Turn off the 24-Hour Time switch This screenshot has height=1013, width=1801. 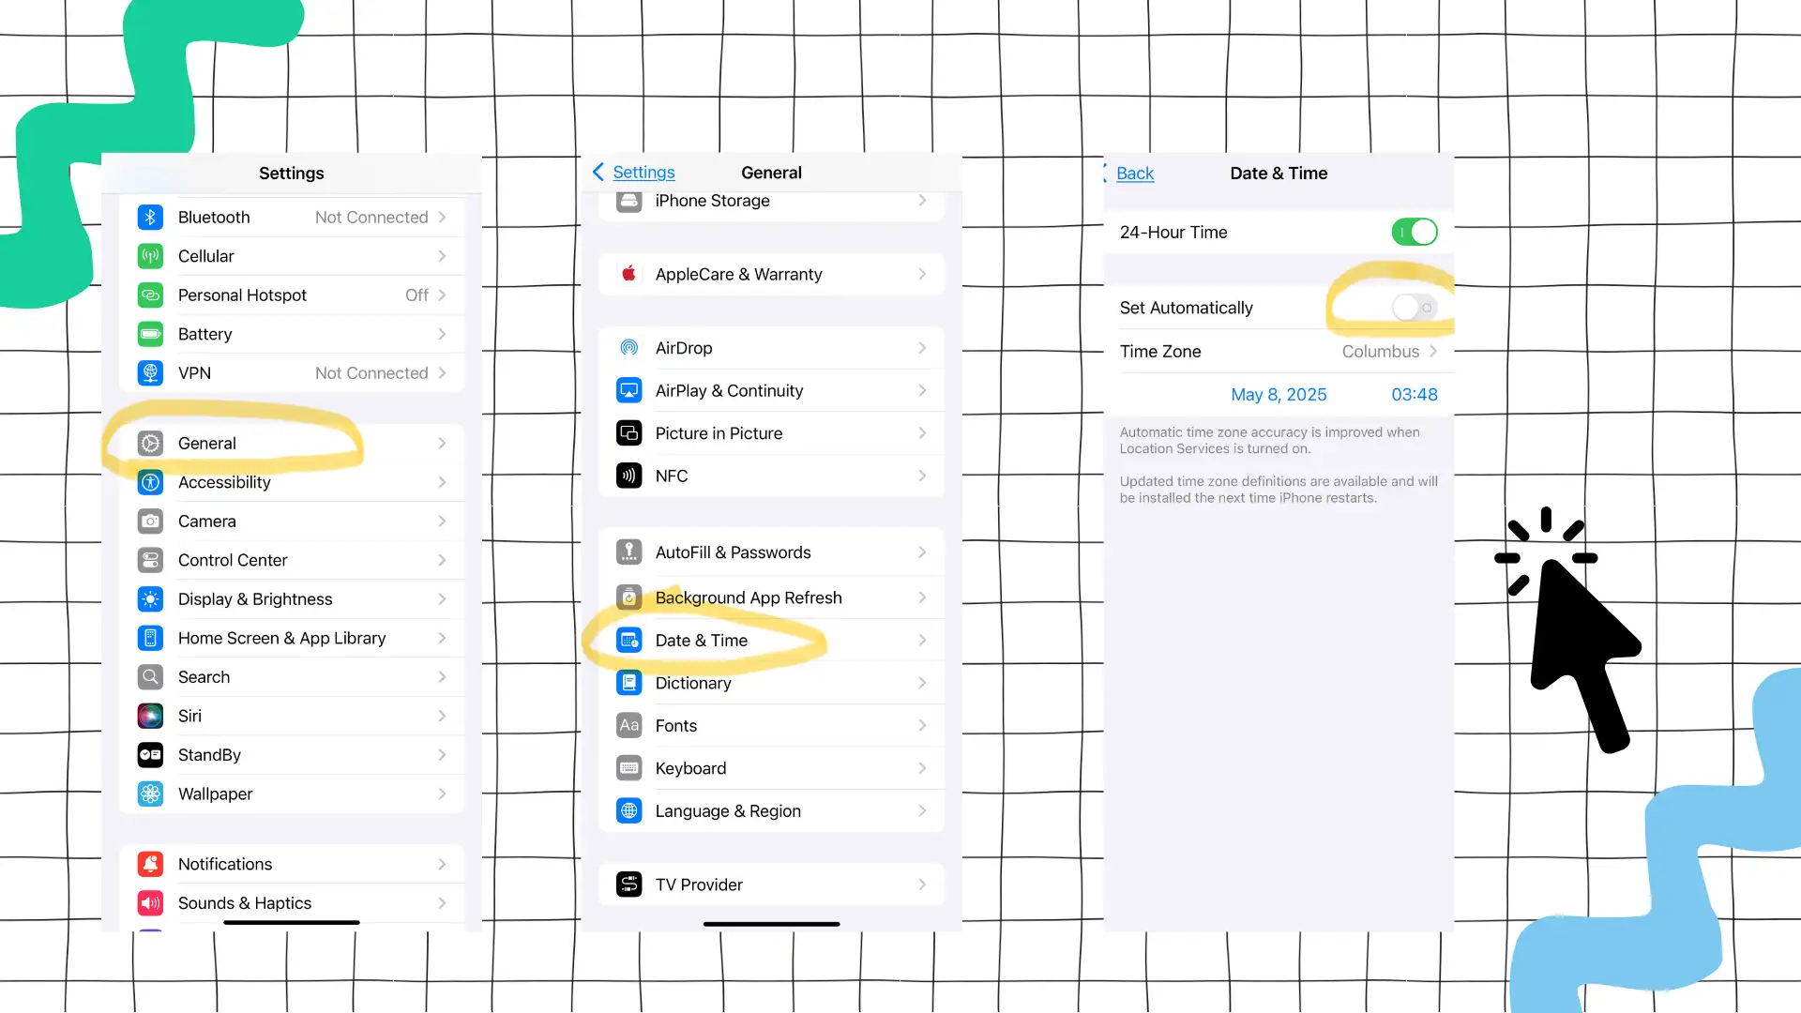click(1415, 232)
